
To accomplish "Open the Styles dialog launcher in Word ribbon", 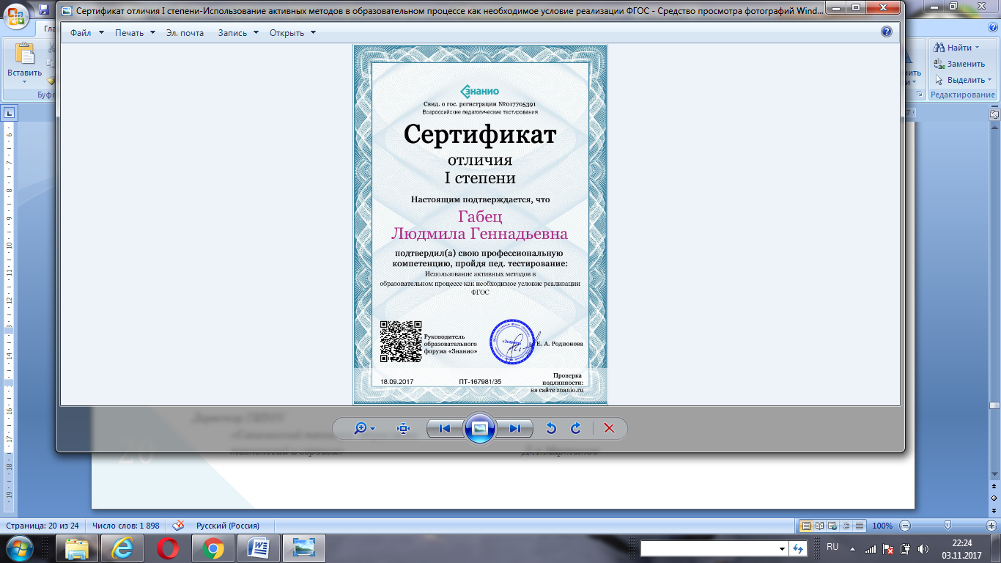I will (x=920, y=95).
